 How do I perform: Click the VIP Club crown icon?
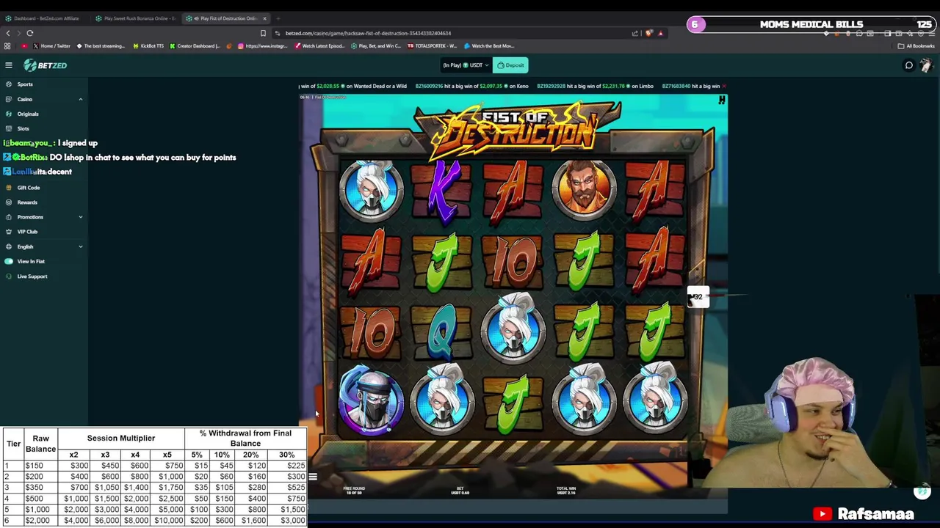tap(9, 232)
